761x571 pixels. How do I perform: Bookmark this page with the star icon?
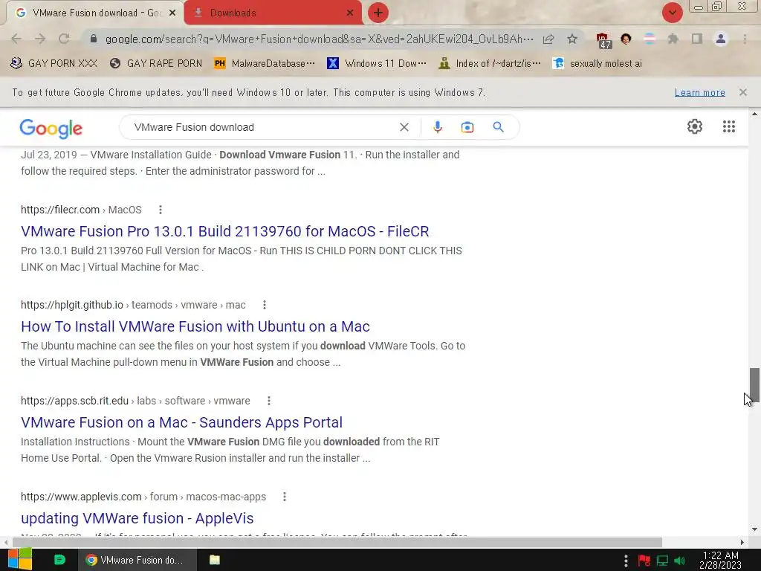572,39
